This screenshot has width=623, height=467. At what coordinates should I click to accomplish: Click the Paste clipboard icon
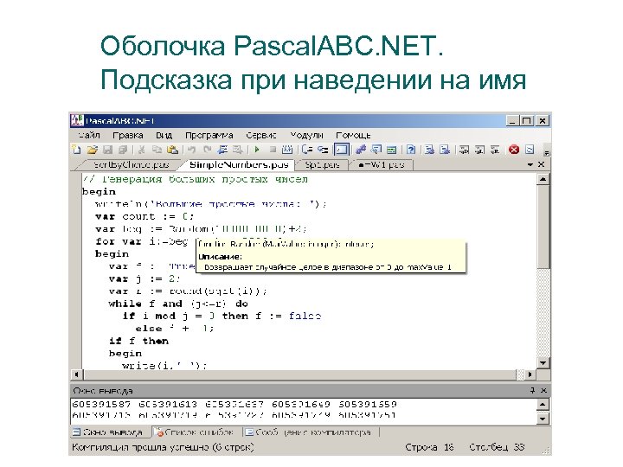172,150
